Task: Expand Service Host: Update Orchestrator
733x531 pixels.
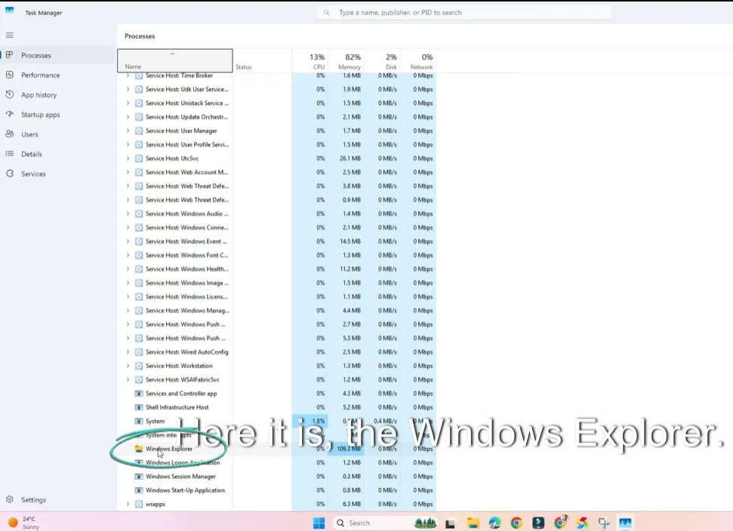Action: [x=128, y=117]
